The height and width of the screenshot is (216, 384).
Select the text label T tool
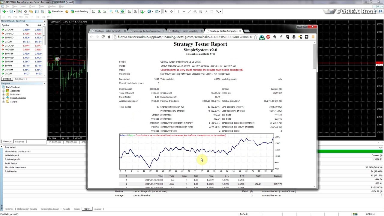click(x=212, y=11)
